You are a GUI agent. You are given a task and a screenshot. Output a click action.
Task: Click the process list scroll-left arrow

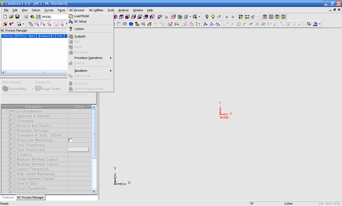tap(3, 73)
